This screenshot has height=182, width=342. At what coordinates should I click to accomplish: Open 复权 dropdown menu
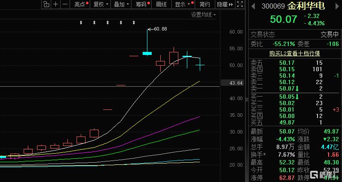point(101,4)
